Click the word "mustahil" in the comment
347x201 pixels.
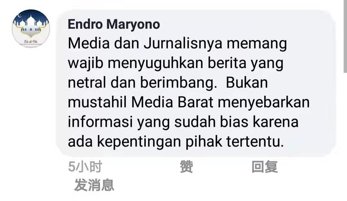[x=97, y=102]
